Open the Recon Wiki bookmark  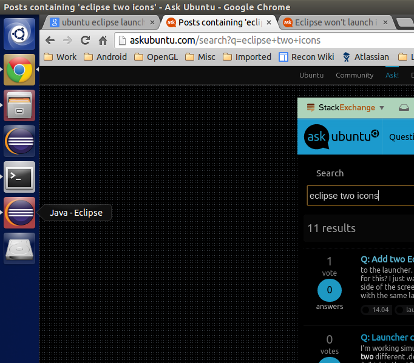(307, 57)
